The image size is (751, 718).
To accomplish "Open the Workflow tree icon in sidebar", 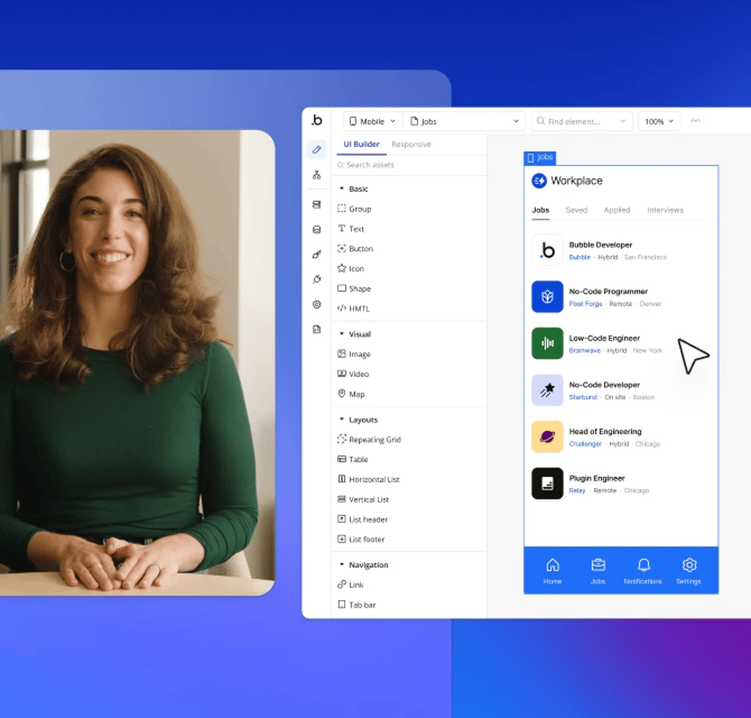I will (316, 175).
